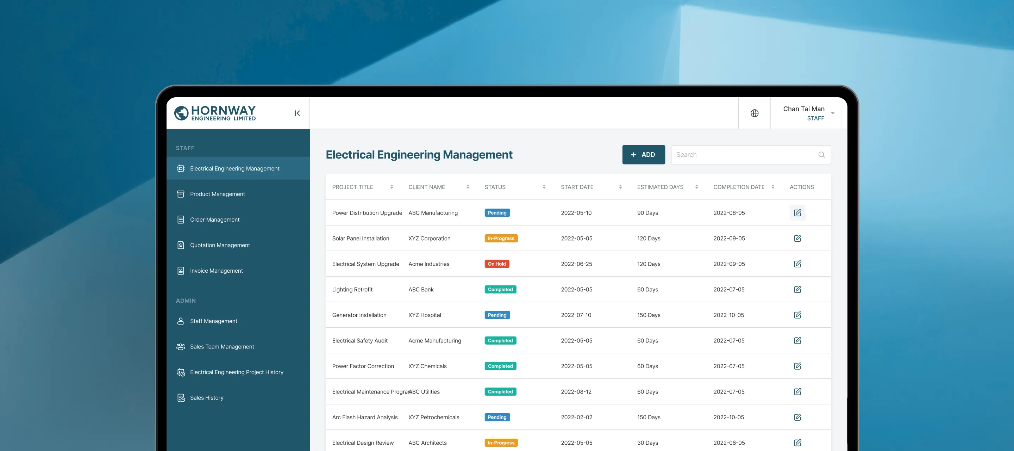
Task: Focus the Search input field
Action: (744, 155)
